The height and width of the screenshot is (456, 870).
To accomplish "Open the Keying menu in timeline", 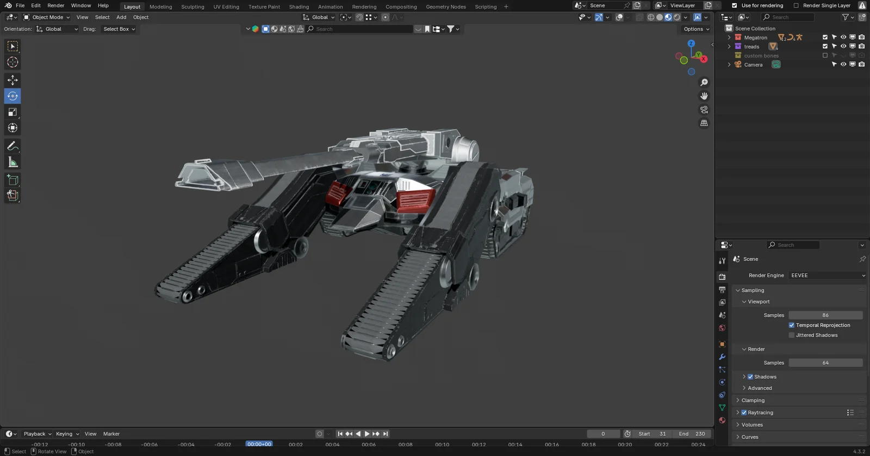I will (67, 434).
